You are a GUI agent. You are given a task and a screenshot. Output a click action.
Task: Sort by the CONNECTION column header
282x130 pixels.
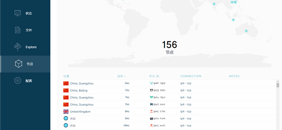coord(191,76)
